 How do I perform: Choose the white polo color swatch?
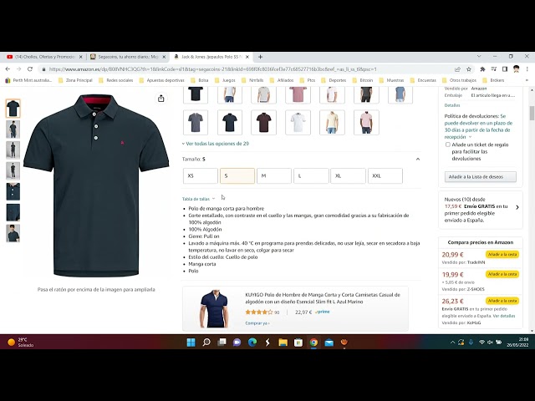point(298,123)
